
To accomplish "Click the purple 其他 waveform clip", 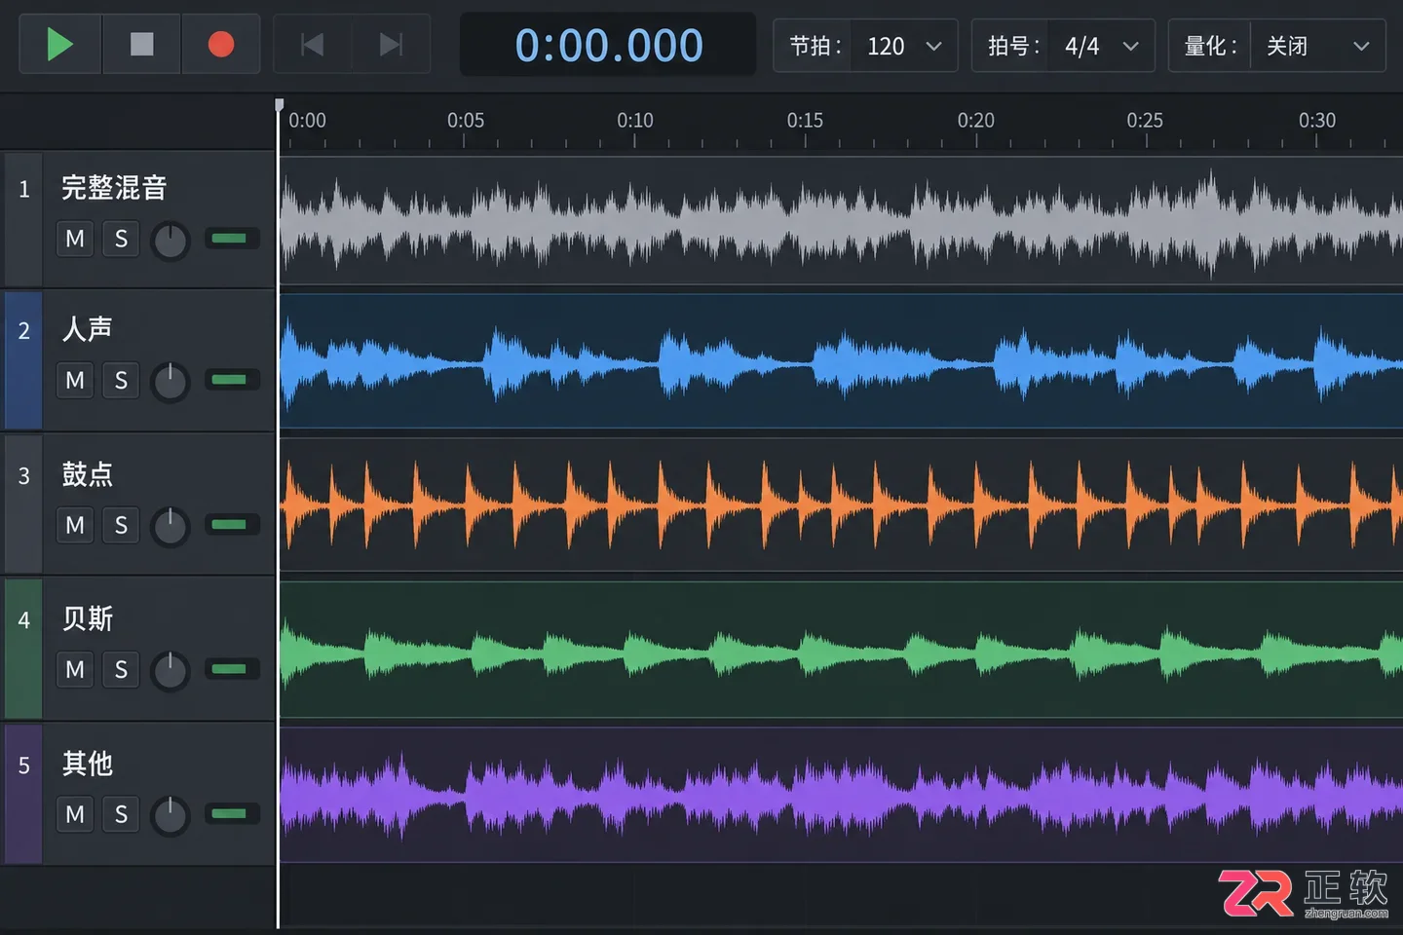I will [x=841, y=795].
